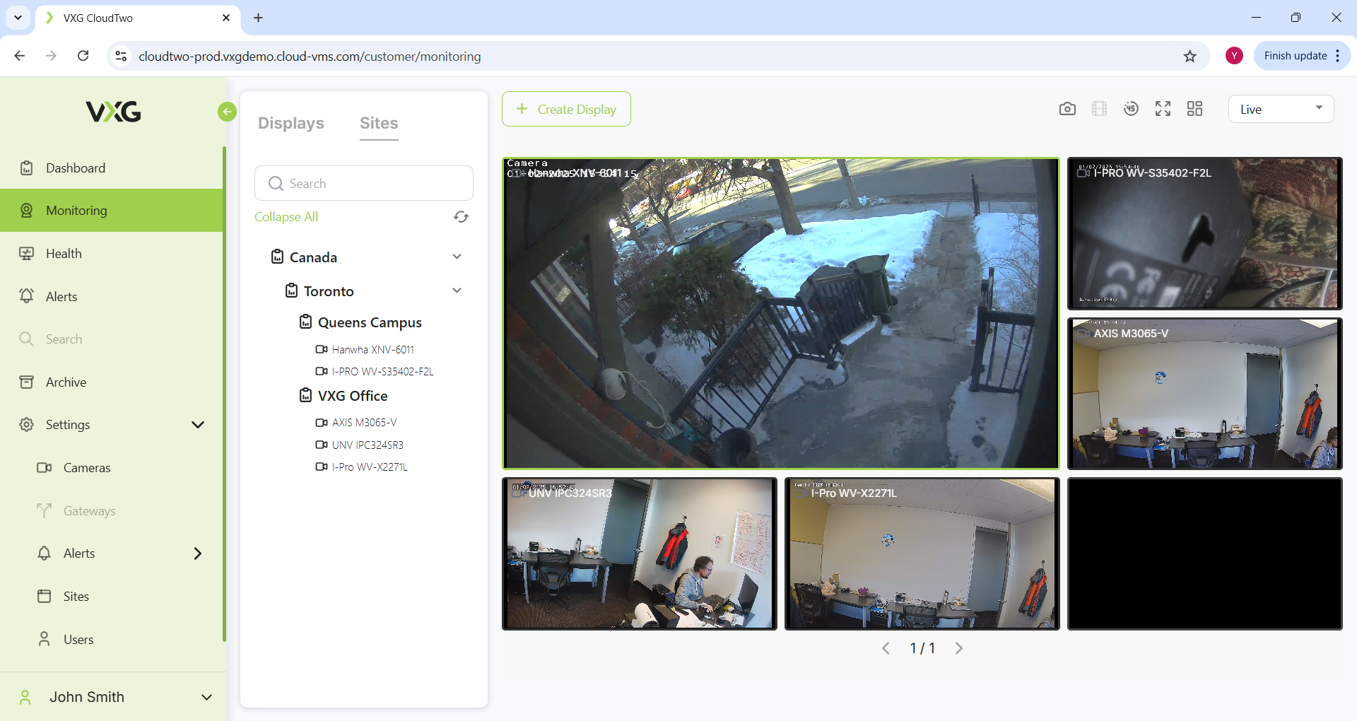Open the Live mode dropdown
This screenshot has height=721, width=1357.
pyautogui.click(x=1281, y=109)
